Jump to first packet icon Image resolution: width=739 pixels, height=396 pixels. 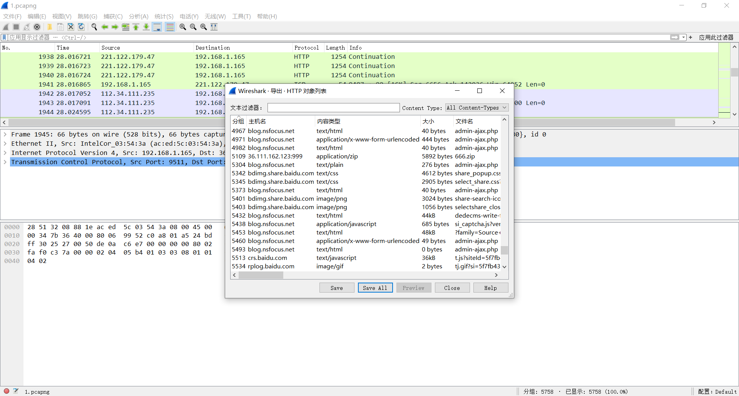pos(136,27)
